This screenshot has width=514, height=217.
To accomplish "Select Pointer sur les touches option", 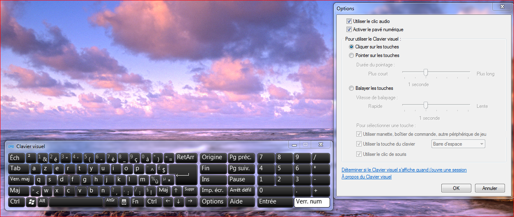I will click(x=351, y=55).
